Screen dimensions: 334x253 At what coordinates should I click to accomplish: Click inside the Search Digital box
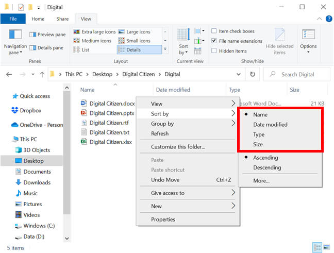pyautogui.click(x=297, y=74)
